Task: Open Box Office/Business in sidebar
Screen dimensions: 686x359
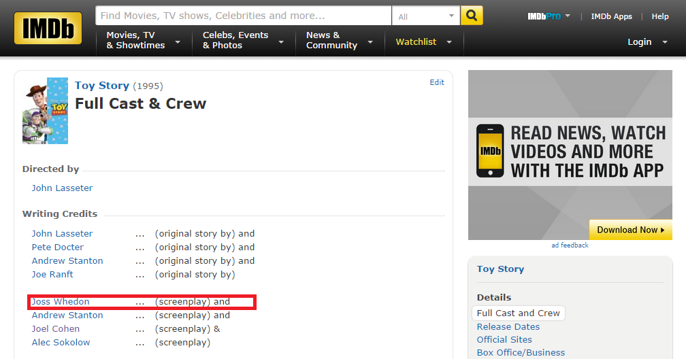Action: pos(521,352)
